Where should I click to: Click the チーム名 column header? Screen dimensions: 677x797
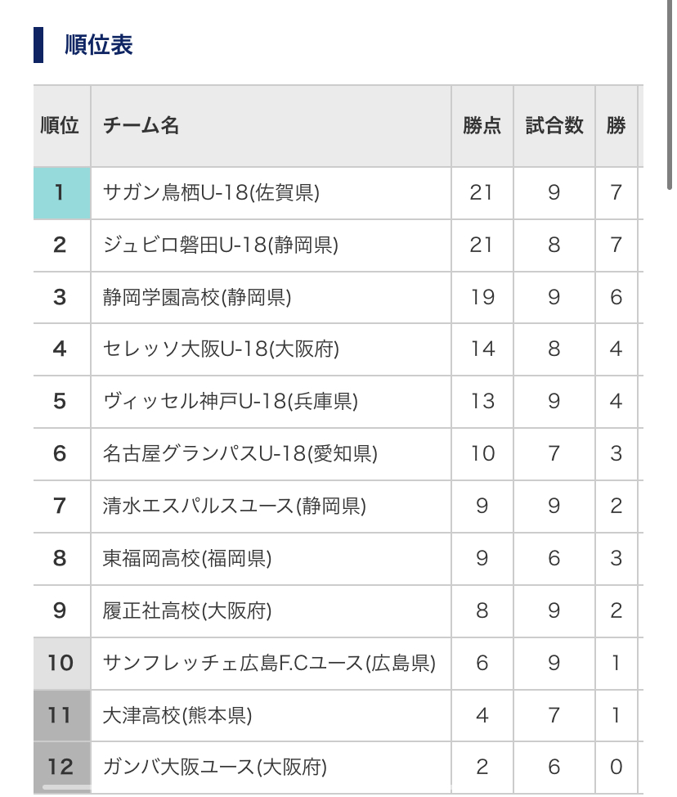[x=141, y=125]
